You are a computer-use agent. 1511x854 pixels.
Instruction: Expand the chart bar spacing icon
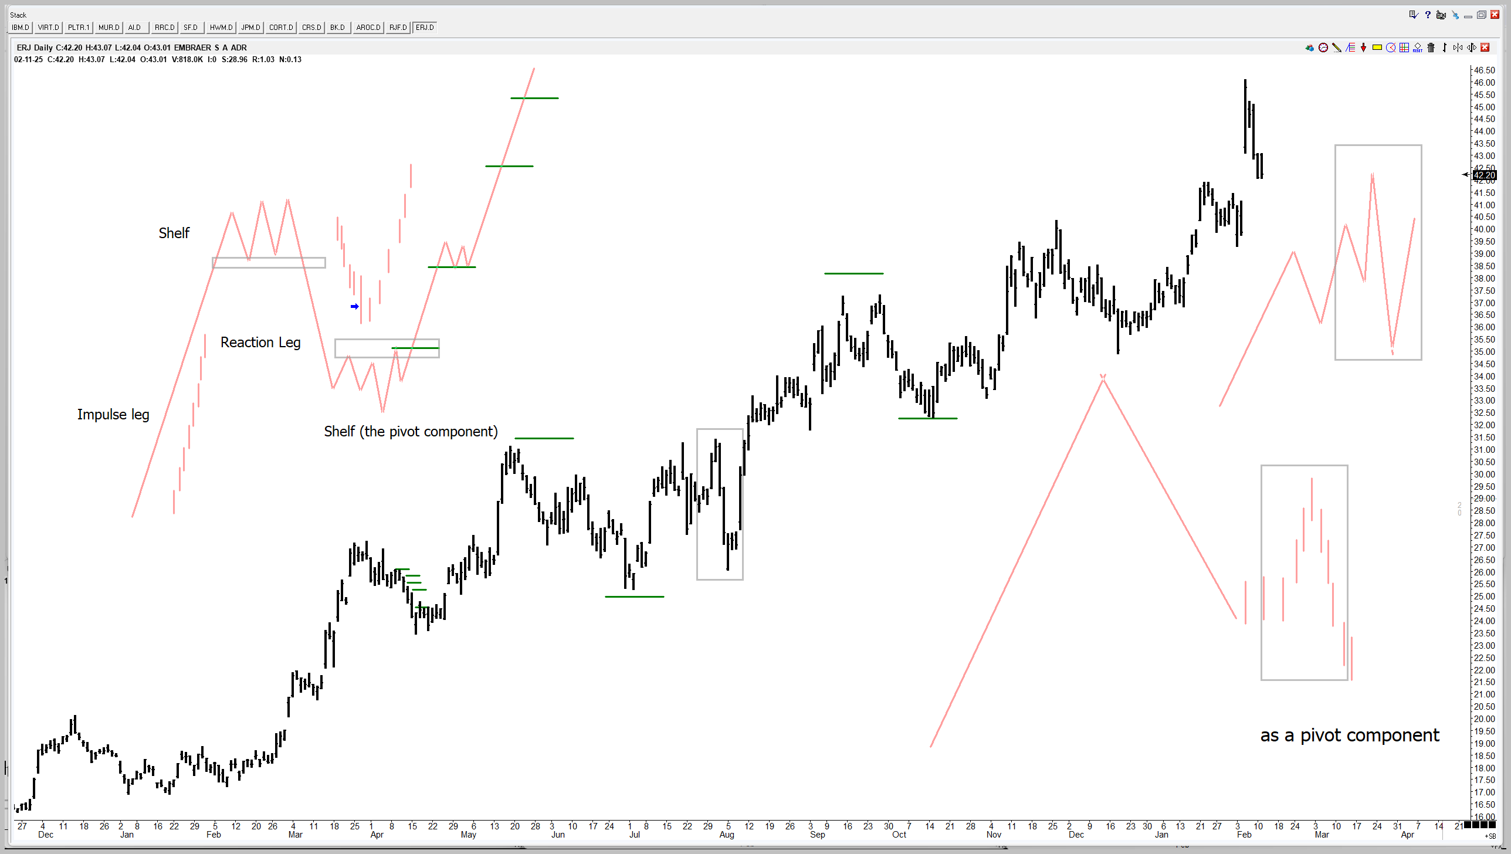1472,48
